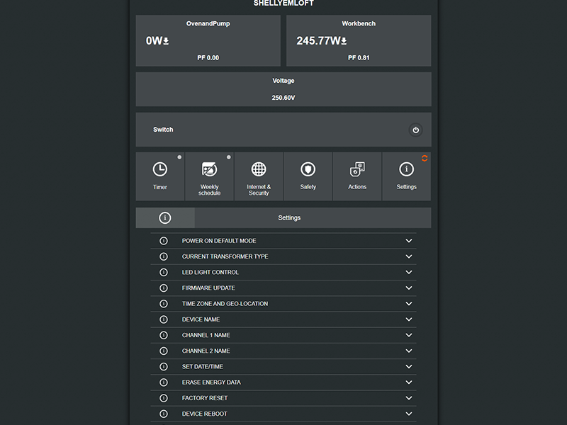Expand Current Transformer Type chevron
This screenshot has height=425, width=567.
pyautogui.click(x=409, y=256)
